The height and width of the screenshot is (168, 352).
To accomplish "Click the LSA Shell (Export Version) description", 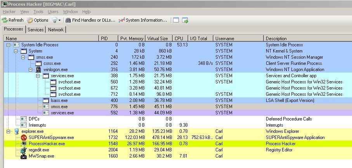I will [x=290, y=100].
